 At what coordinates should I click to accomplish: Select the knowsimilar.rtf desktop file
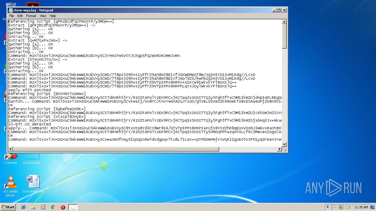pos(33,184)
